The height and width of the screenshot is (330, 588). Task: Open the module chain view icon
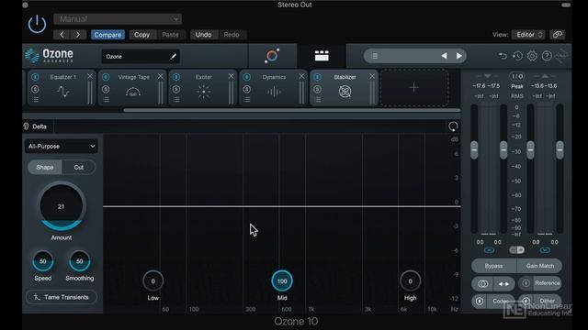tap(322, 56)
